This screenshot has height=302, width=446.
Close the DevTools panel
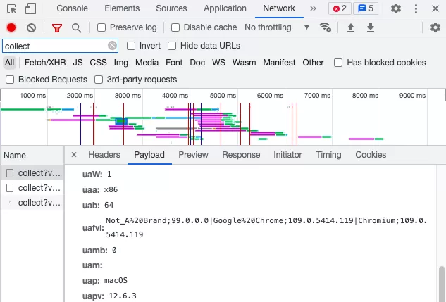click(x=435, y=8)
